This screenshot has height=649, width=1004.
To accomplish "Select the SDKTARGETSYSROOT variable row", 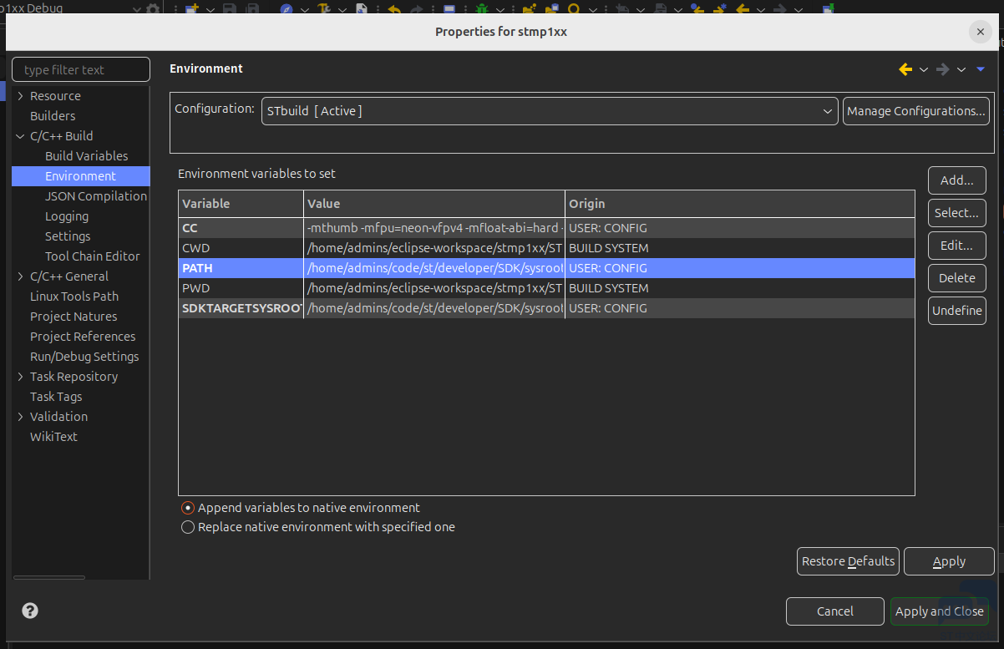I will [x=546, y=308].
